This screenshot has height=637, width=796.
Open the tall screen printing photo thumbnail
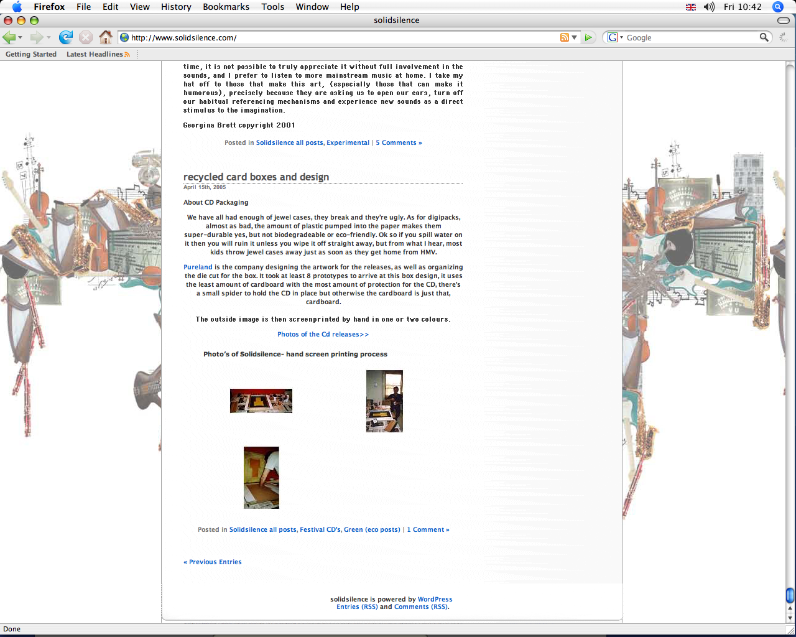click(x=384, y=401)
